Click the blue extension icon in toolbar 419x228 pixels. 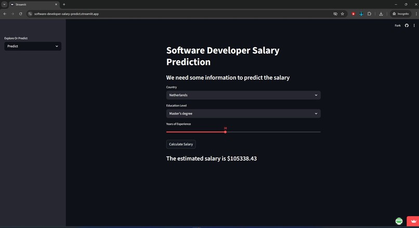pyautogui.click(x=361, y=14)
